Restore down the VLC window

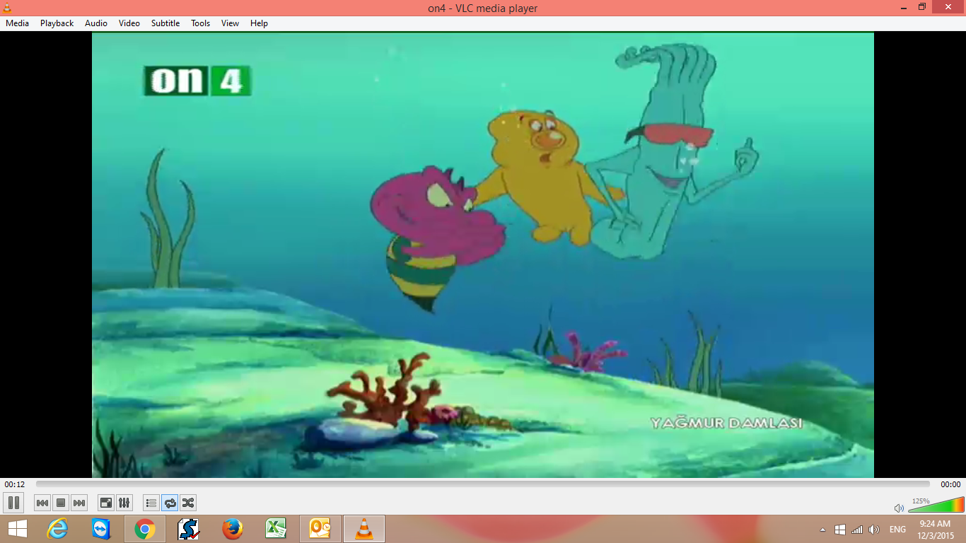921,6
